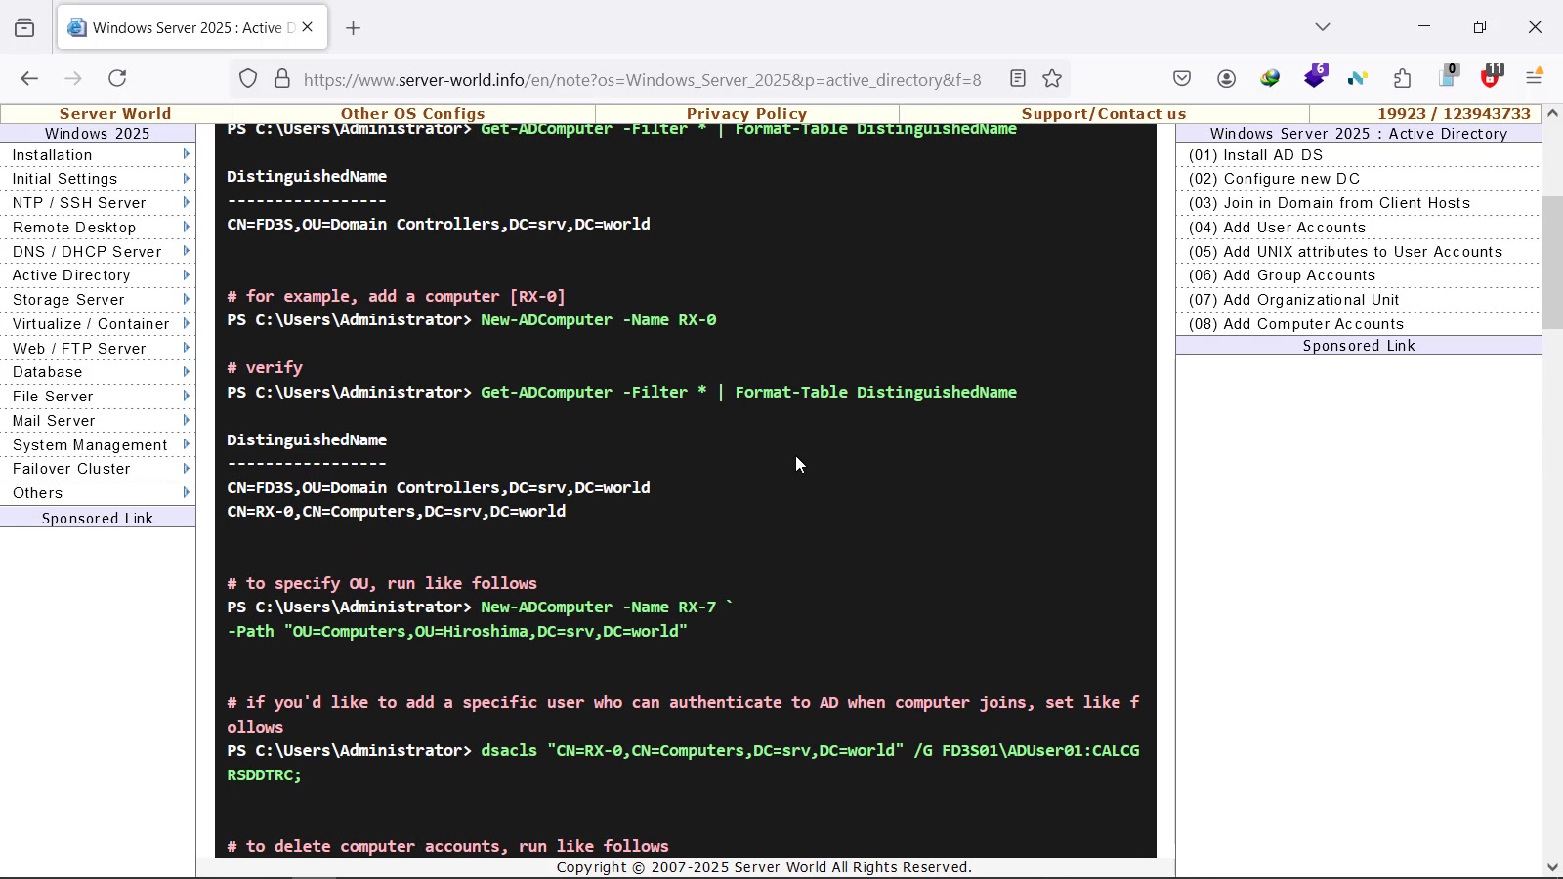Open the Firefox hamburger application menu
The height and width of the screenshot is (879, 1563).
[1535, 78]
